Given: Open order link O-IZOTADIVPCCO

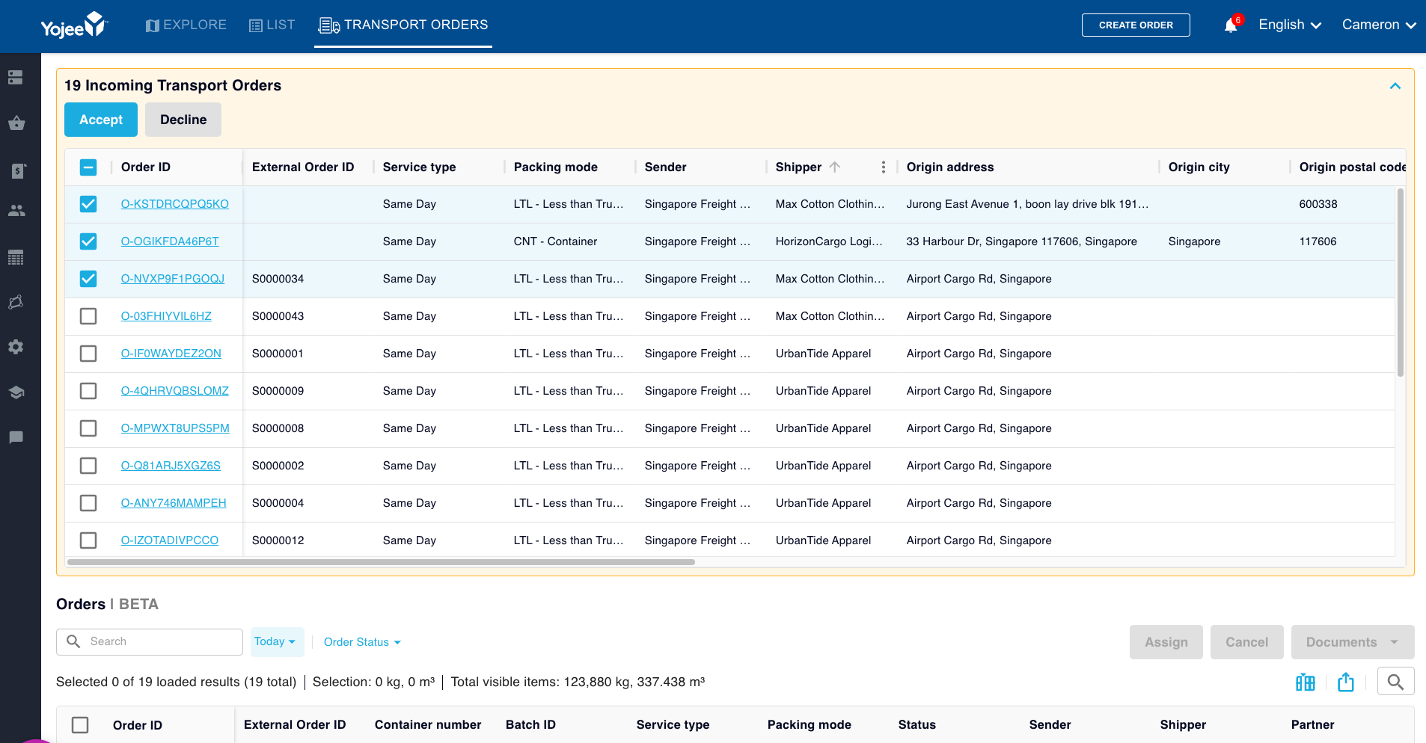Looking at the screenshot, I should [170, 540].
